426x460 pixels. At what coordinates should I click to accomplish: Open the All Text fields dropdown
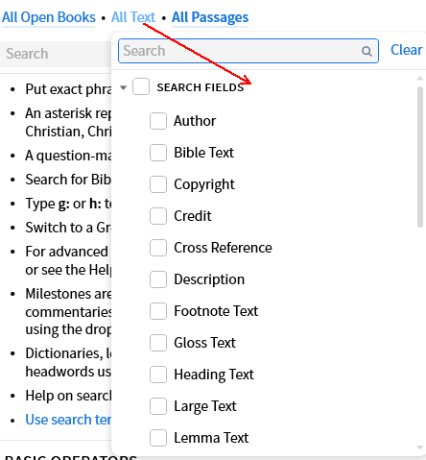(133, 17)
